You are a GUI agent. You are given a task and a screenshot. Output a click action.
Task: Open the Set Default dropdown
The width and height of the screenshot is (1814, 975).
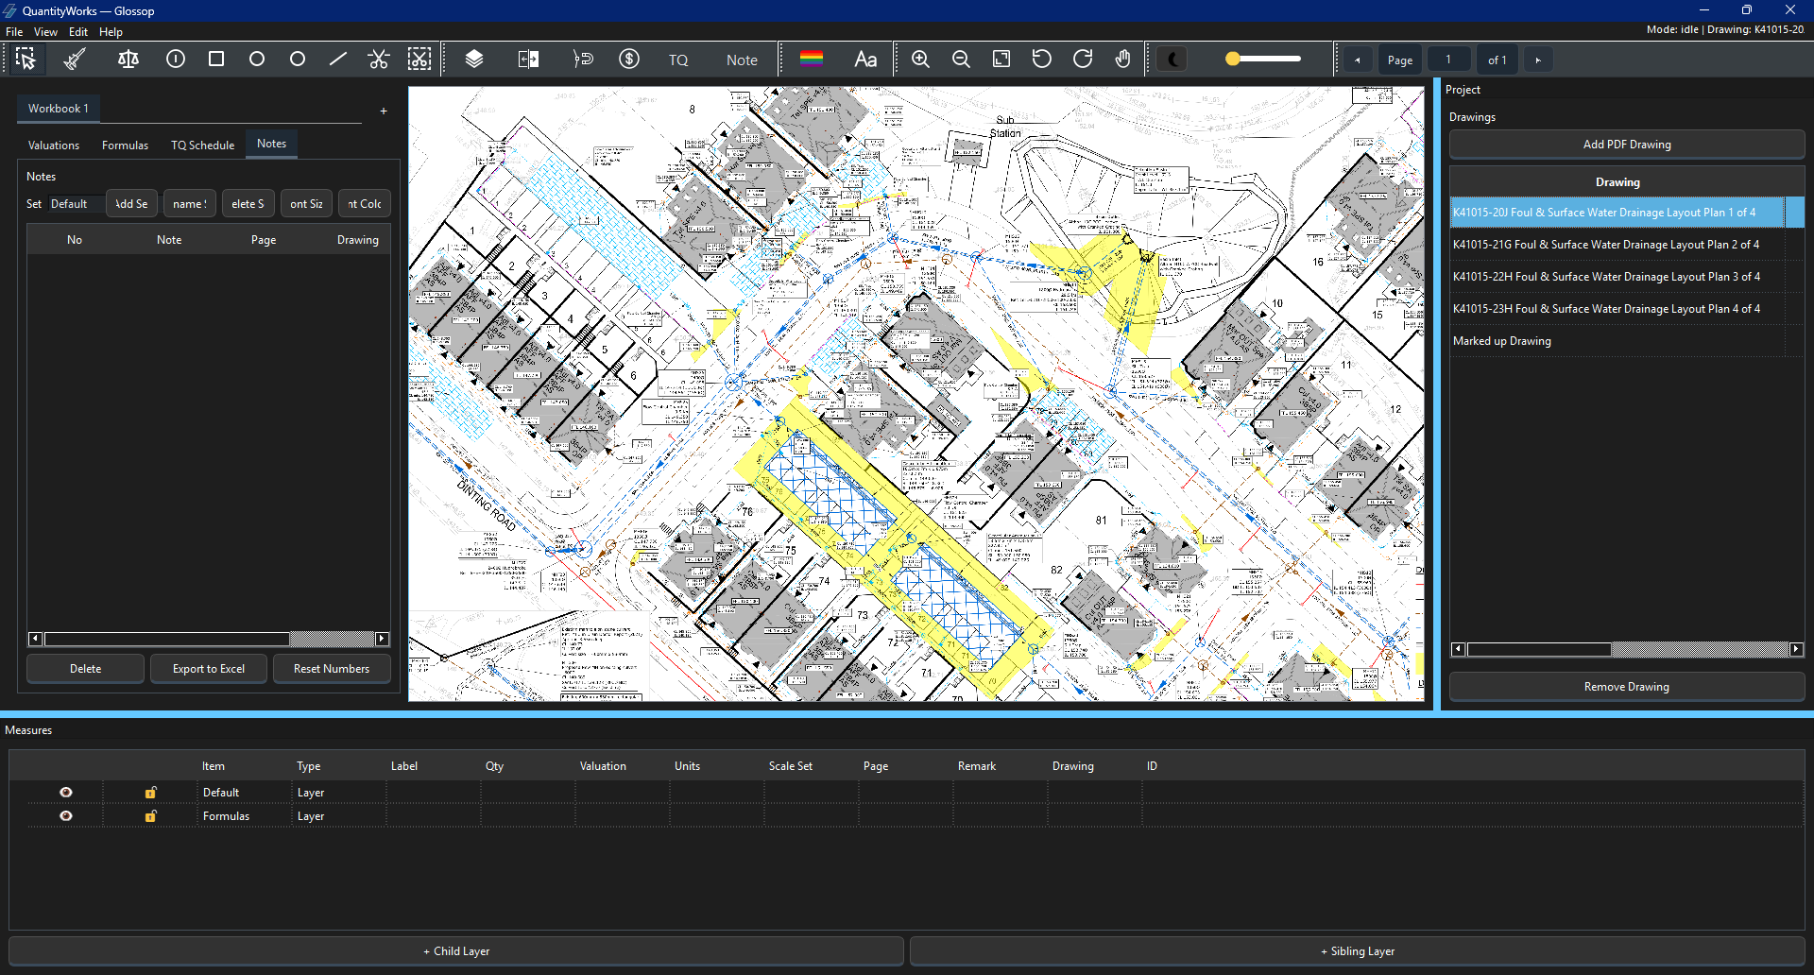tap(76, 204)
